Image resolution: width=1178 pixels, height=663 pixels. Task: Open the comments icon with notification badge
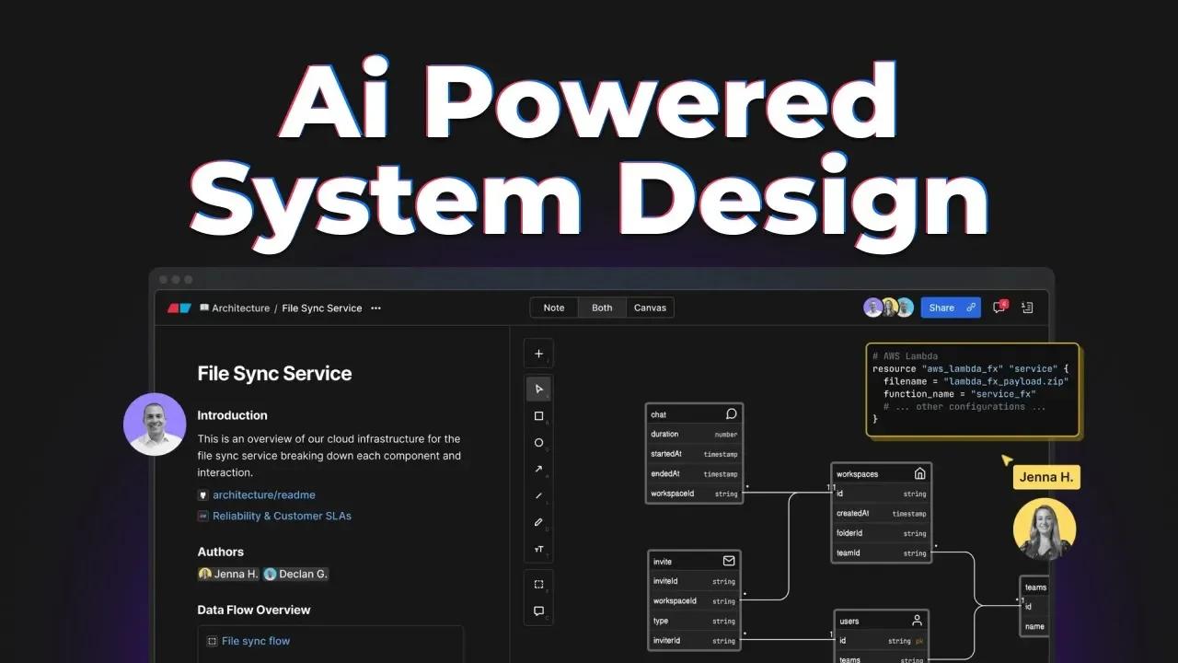(x=999, y=308)
